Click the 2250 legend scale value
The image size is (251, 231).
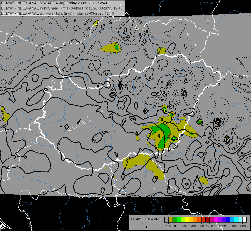click(226, 226)
